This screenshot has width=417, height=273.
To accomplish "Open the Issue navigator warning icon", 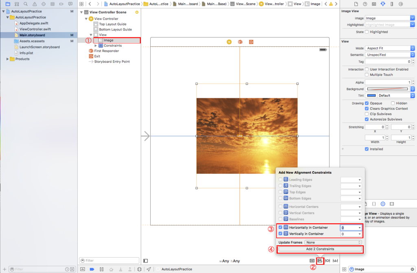I will point(35,4).
